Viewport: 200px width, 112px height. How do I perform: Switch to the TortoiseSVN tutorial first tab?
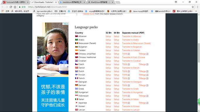16,2
